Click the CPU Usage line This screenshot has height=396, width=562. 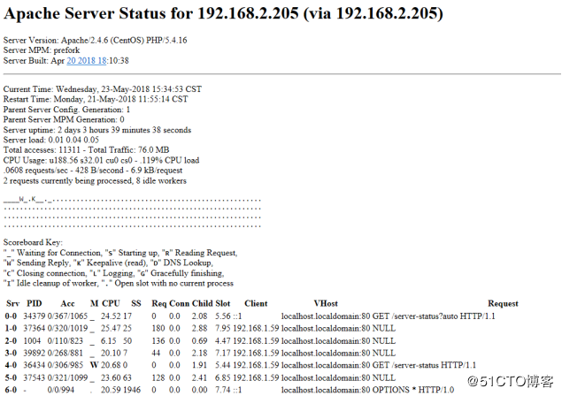102,160
